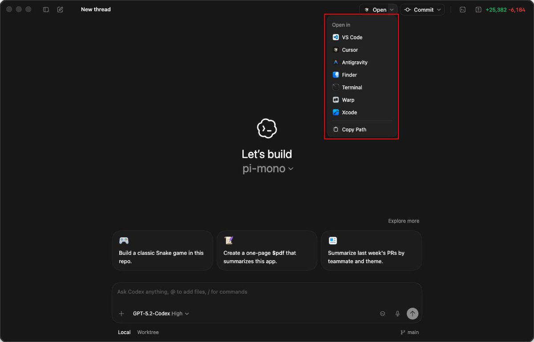
Task: Select Copy Path menu entry
Action: pos(362,129)
